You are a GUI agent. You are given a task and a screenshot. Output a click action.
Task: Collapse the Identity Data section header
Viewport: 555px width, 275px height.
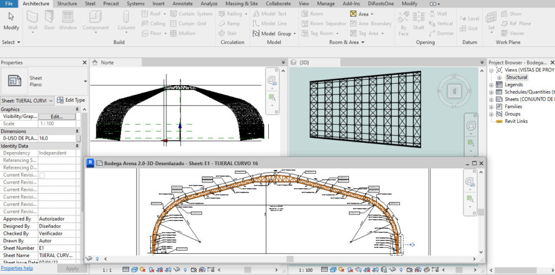point(77,146)
